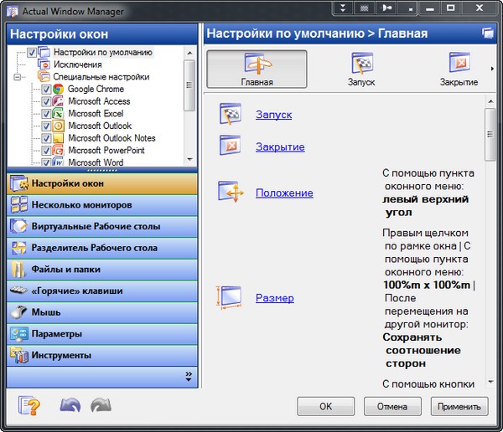503x432 pixels.
Task: Click the minimize-to-tray title bar button
Action: [x=408, y=8]
